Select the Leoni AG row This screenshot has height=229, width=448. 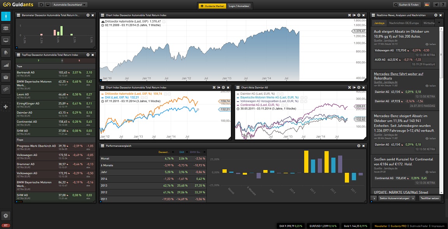pyautogui.click(x=55, y=95)
